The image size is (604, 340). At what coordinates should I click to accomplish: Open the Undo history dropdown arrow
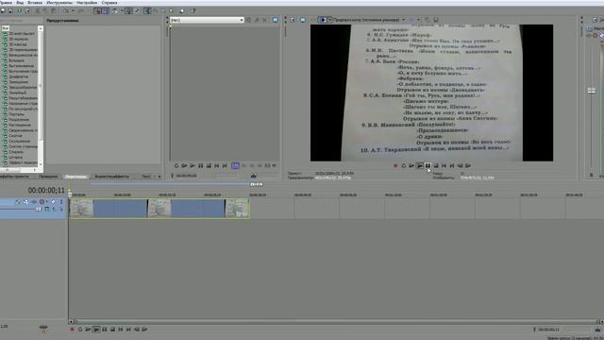[x=73, y=11]
